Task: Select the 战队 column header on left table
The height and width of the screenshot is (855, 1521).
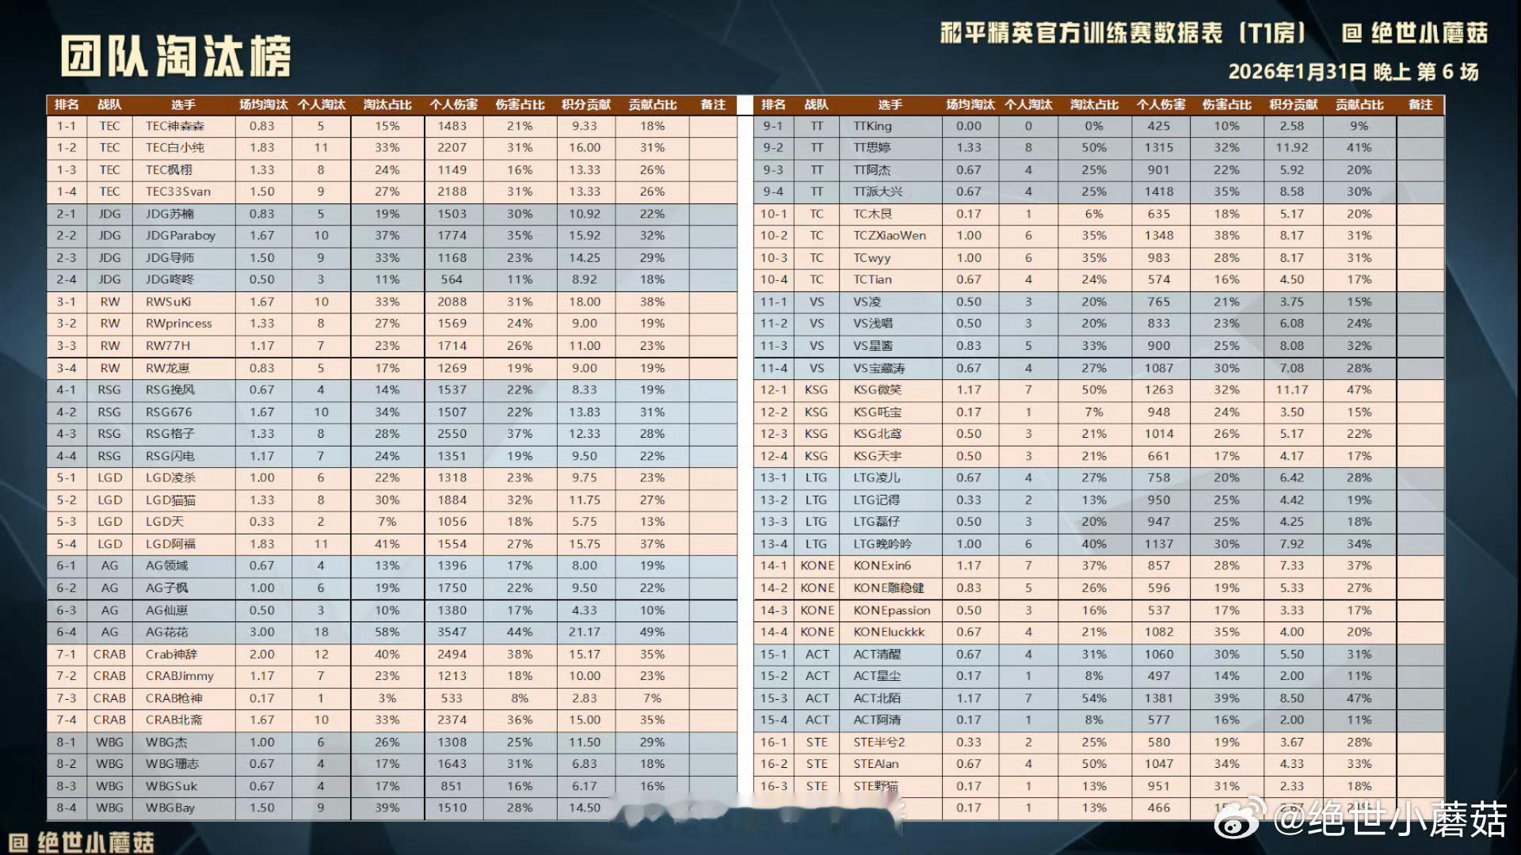Action: [x=109, y=104]
